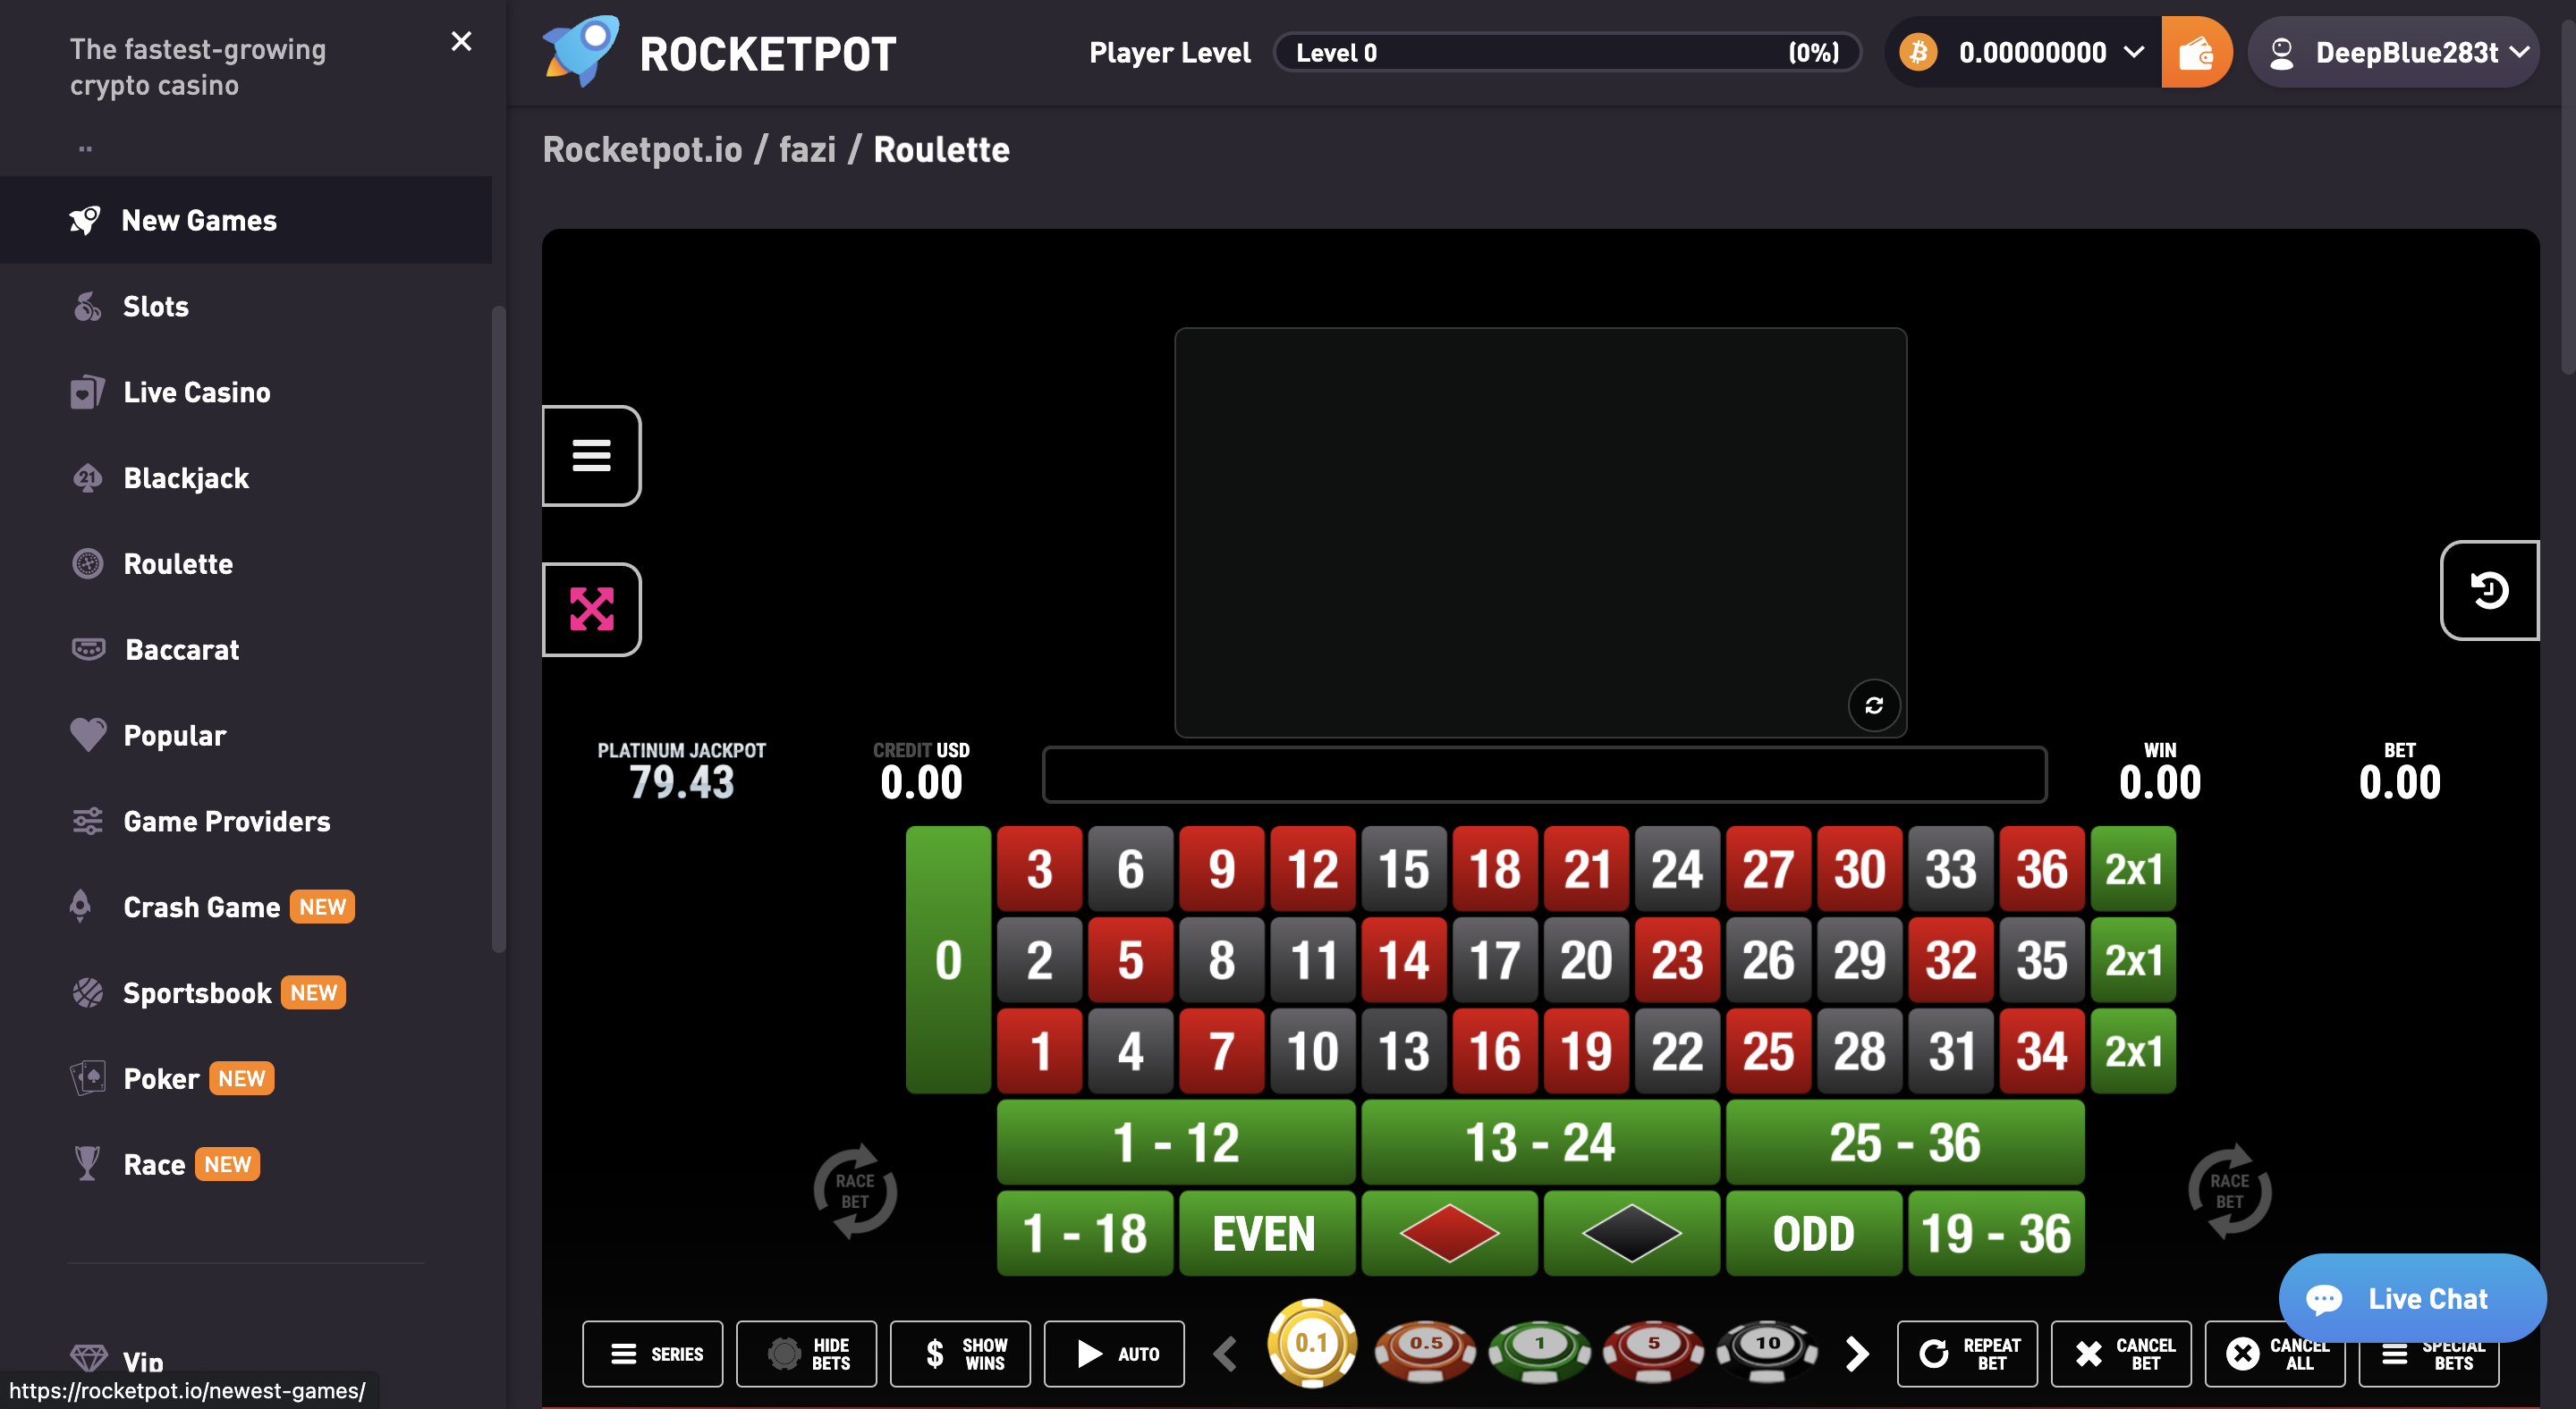Bet on number 17

1495,959
